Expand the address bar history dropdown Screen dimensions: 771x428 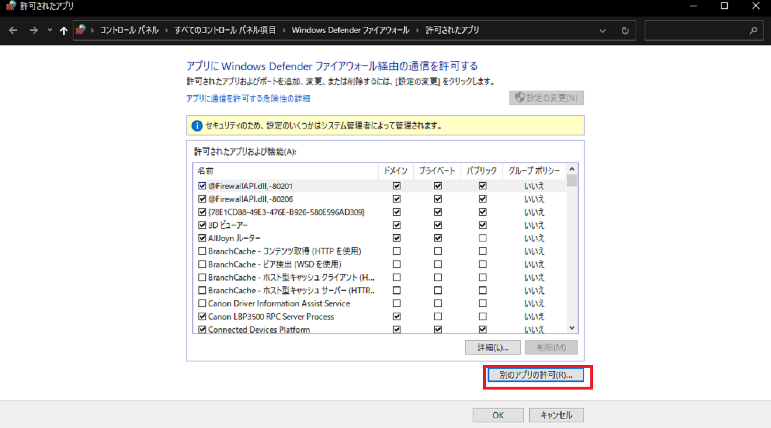tap(602, 30)
